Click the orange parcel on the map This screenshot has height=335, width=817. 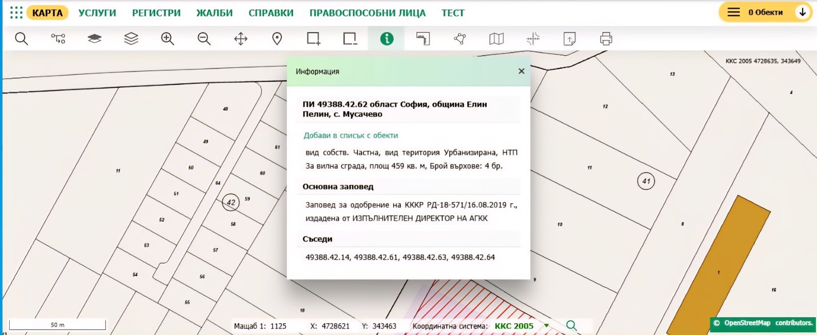(725, 260)
